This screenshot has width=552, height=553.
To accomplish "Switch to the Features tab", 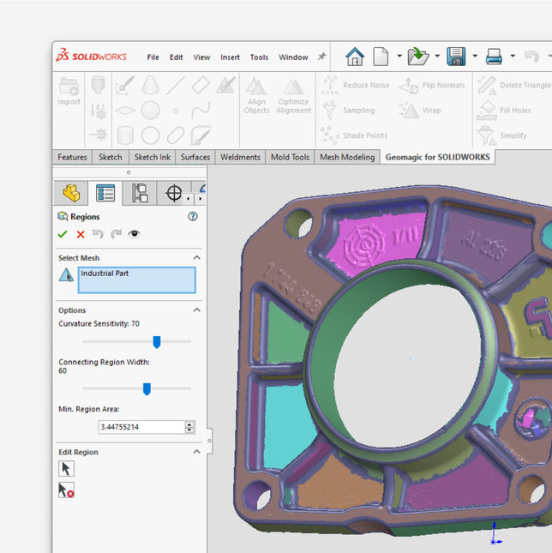I will [72, 157].
